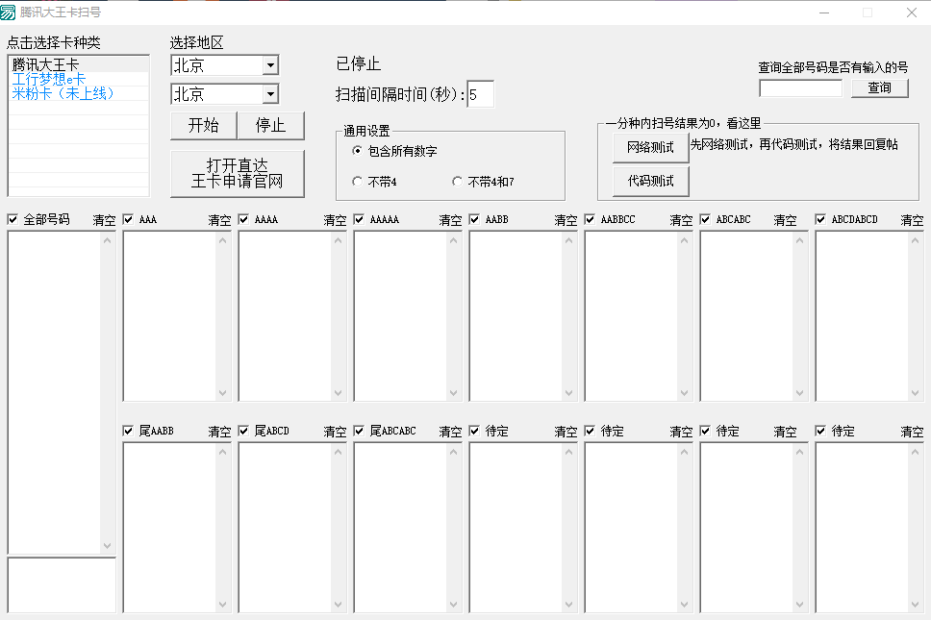
Task: Clear the AABB list with 清空
Action: (566, 220)
